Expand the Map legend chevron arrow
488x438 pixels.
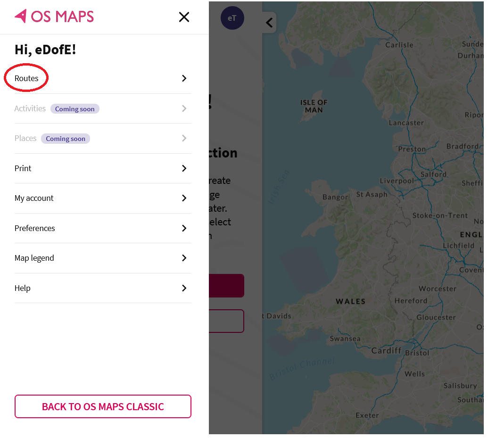tap(184, 258)
